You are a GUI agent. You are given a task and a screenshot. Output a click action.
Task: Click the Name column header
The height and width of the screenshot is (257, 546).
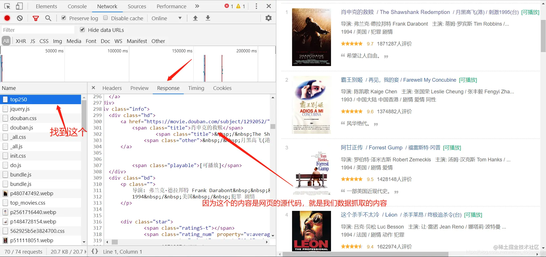43,88
